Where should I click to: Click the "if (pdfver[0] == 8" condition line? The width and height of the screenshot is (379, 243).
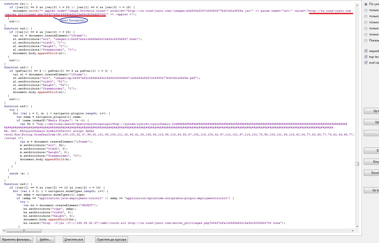click(61, 71)
